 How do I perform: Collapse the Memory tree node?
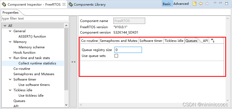tap(10, 42)
